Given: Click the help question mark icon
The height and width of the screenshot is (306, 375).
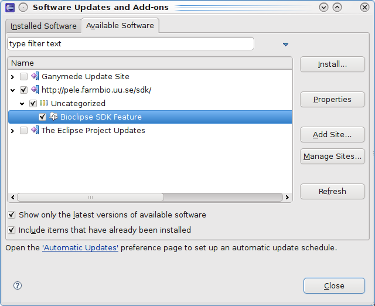Looking at the screenshot, I should click(18, 285).
